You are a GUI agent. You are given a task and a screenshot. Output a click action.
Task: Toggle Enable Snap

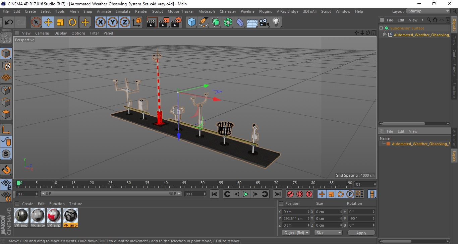(6, 154)
